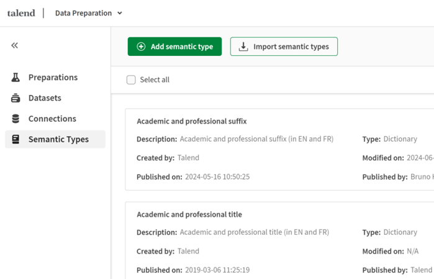Click the plus circle icon in Add button
The height and width of the screenshot is (279, 434).
[141, 47]
